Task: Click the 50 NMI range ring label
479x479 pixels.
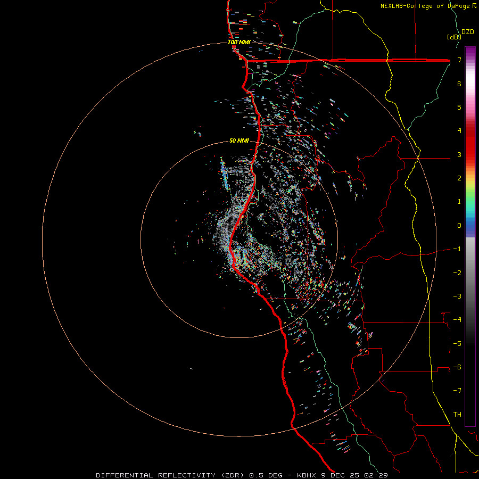Action: 239,141
